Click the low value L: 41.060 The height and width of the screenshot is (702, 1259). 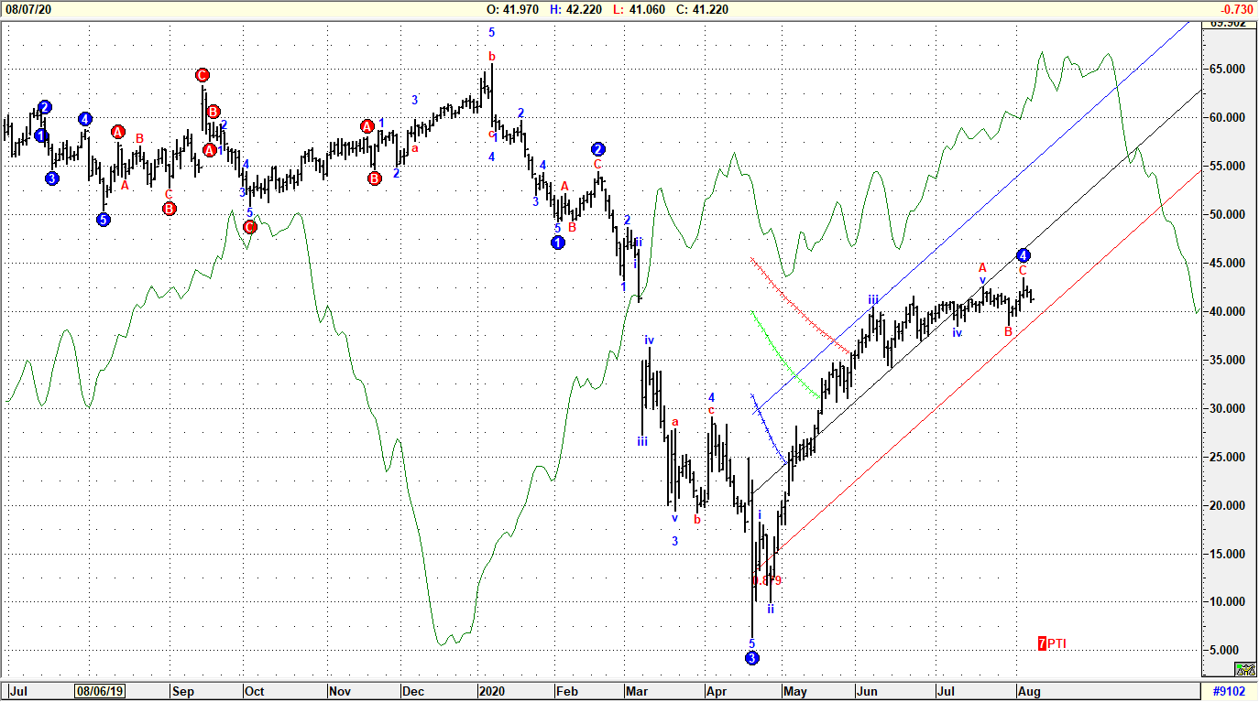pos(638,9)
